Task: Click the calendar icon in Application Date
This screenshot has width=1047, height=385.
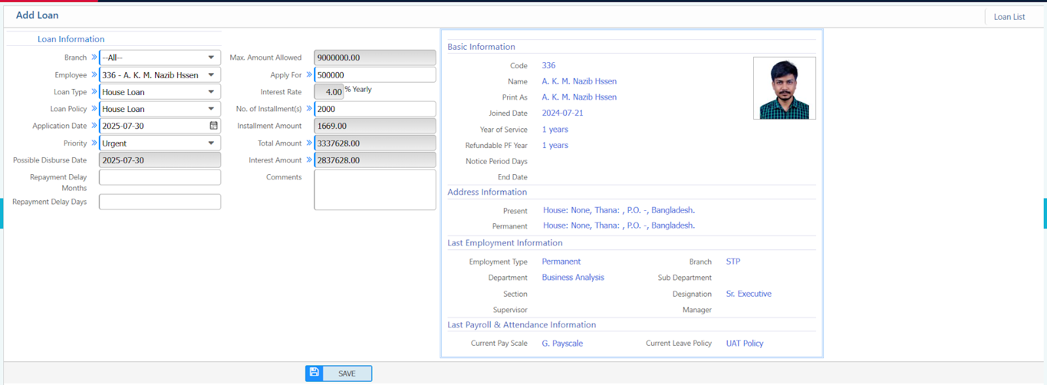Action: (x=213, y=126)
